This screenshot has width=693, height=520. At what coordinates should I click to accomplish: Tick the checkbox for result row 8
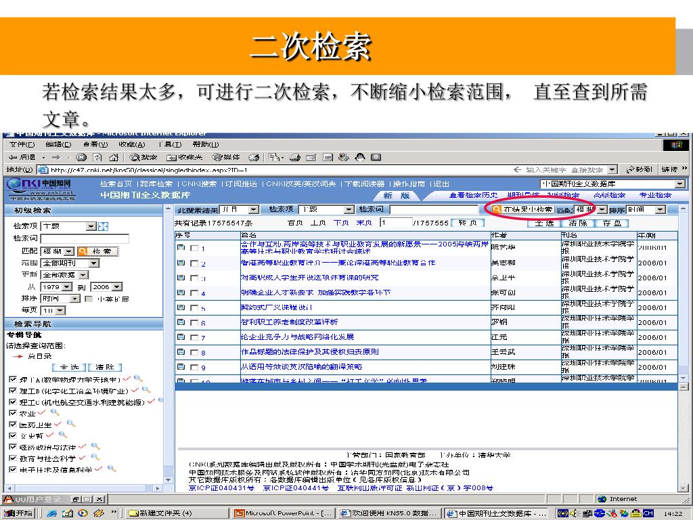(194, 352)
